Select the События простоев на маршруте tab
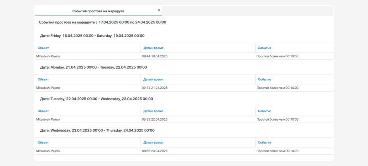 click(98, 11)
